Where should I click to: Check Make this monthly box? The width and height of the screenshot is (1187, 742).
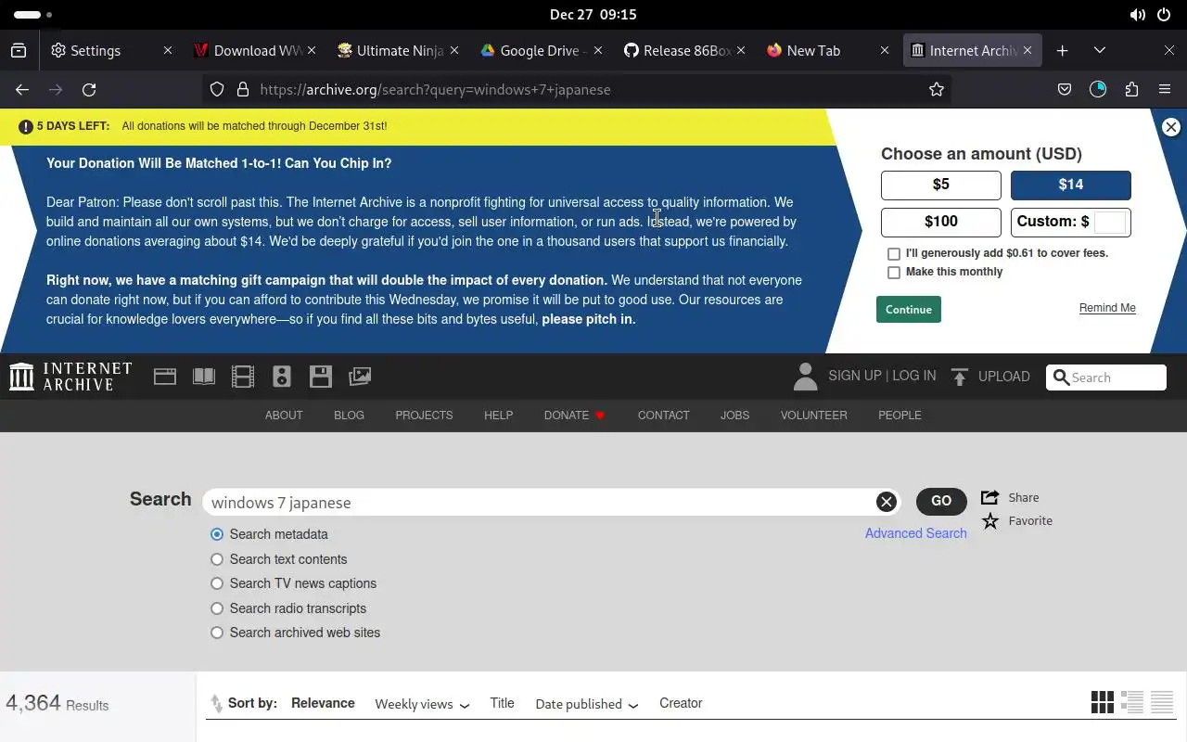point(894,273)
